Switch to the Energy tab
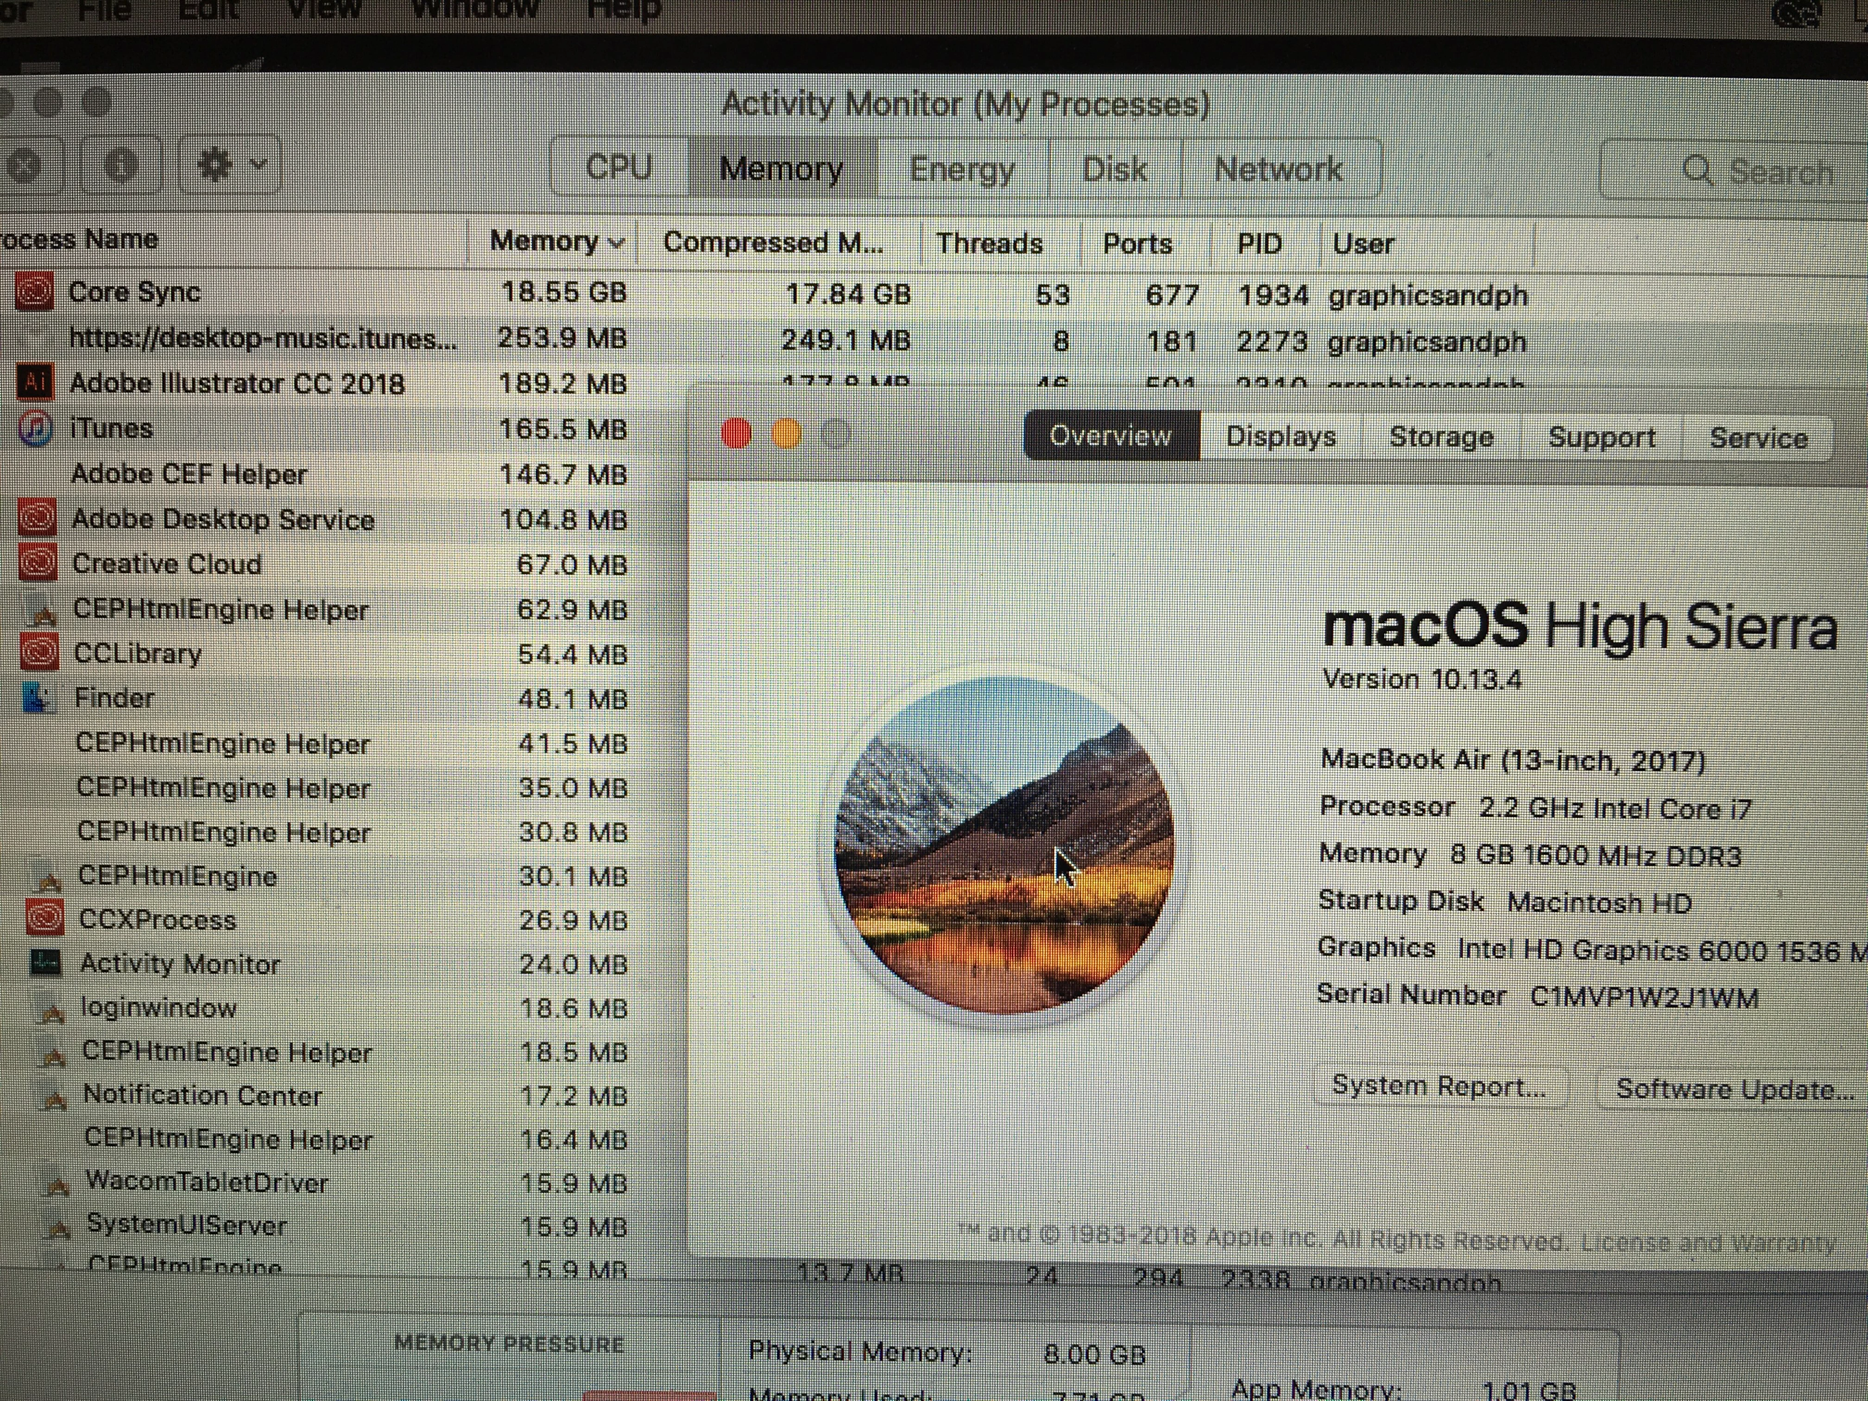 [x=962, y=170]
